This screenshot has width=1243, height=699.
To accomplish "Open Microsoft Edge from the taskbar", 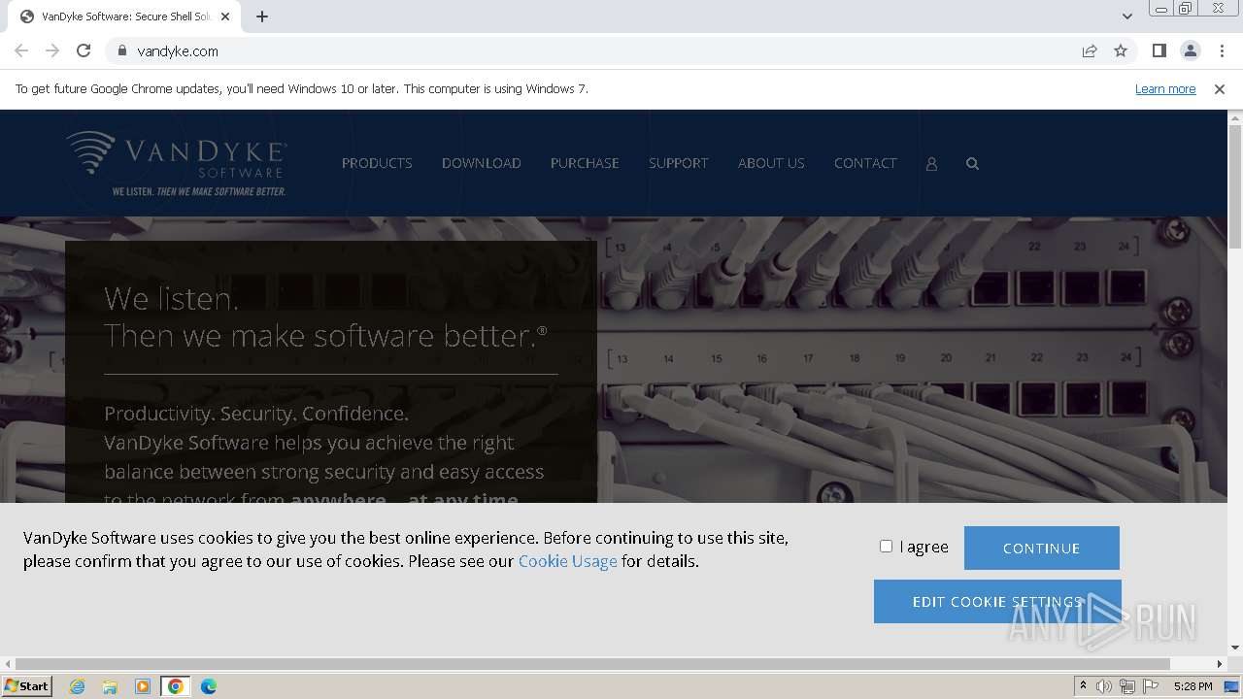I will pyautogui.click(x=209, y=686).
